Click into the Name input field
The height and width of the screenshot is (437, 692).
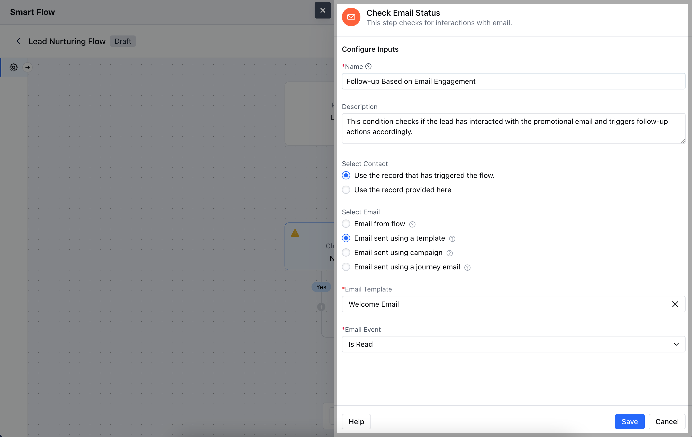(513, 81)
